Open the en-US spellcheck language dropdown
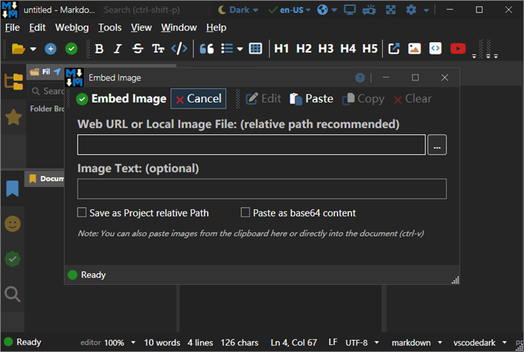This screenshot has height=352, width=524. point(289,10)
